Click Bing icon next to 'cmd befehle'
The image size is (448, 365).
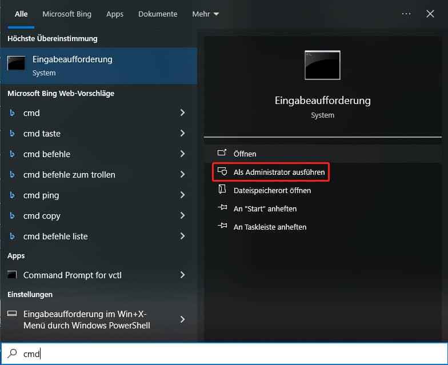(x=12, y=154)
